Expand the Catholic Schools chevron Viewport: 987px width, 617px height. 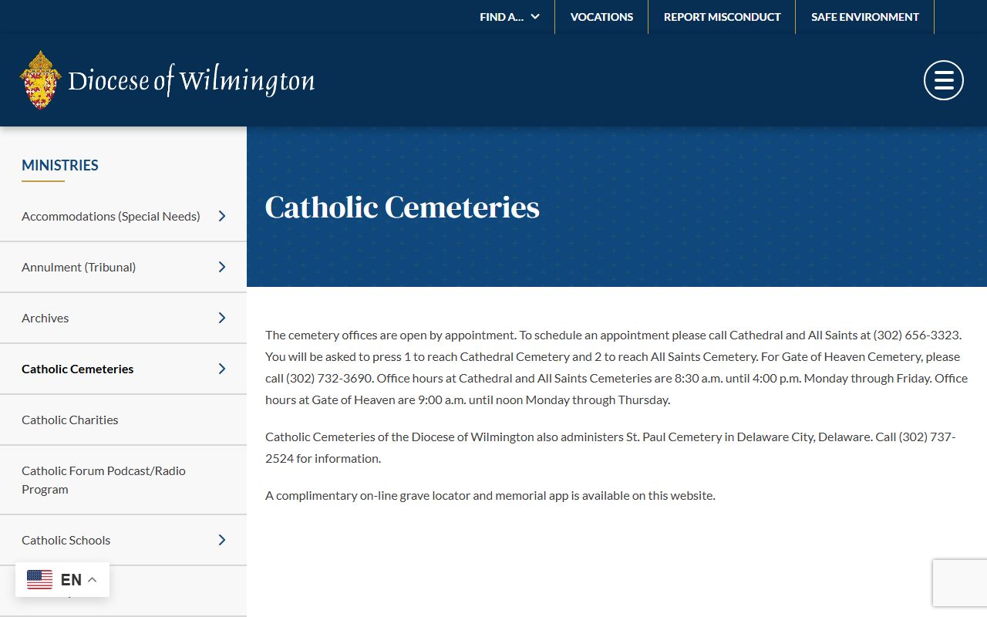tap(222, 540)
